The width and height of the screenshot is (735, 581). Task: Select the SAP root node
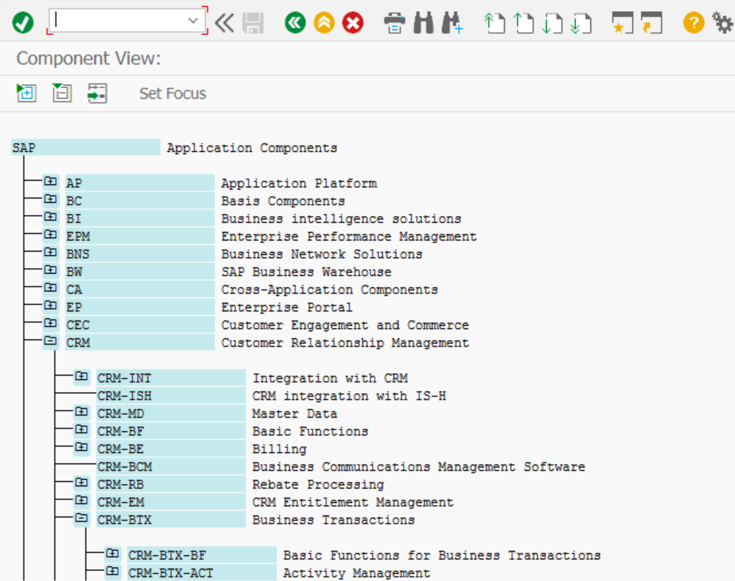pos(86,148)
